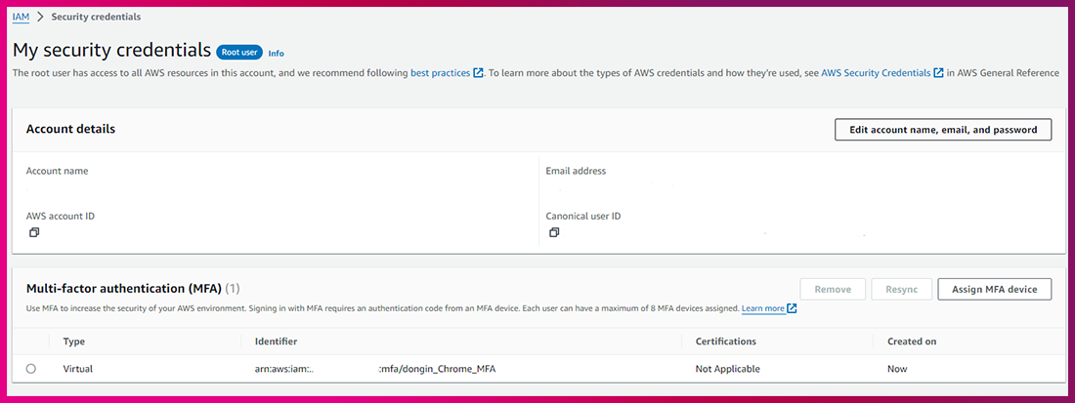This screenshot has width=1075, height=403.
Task: Copy the Canonical user ID icon
Action: 553,233
